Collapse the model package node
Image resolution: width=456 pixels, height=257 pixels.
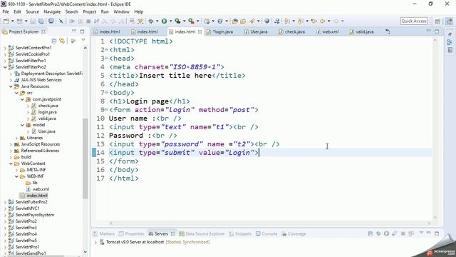tap(22, 125)
